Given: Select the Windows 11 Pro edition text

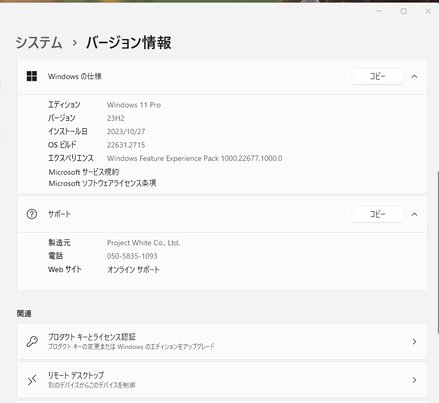Looking at the screenshot, I should [x=134, y=105].
